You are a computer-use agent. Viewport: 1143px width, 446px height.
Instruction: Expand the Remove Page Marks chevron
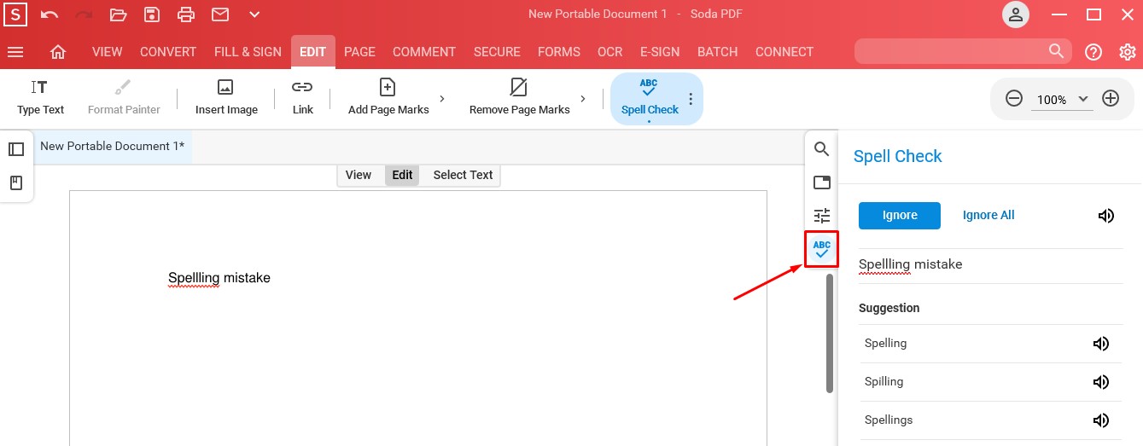[x=582, y=99]
